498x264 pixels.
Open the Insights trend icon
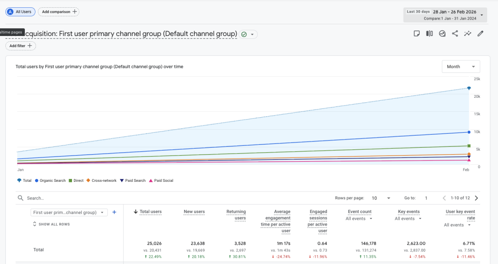point(442,34)
